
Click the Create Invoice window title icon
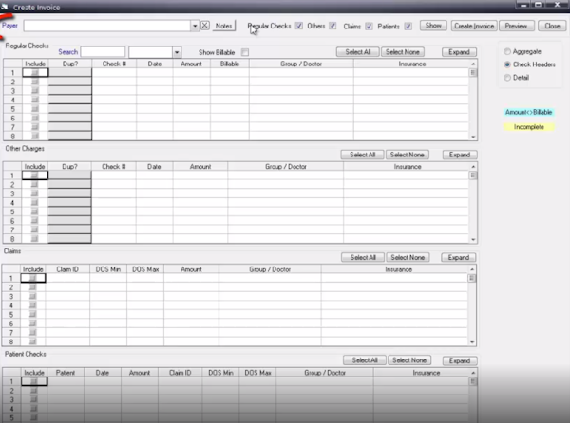point(5,7)
